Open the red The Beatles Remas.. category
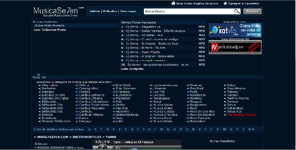This screenshot has height=150, width=296. pyautogui.click(x=242, y=115)
